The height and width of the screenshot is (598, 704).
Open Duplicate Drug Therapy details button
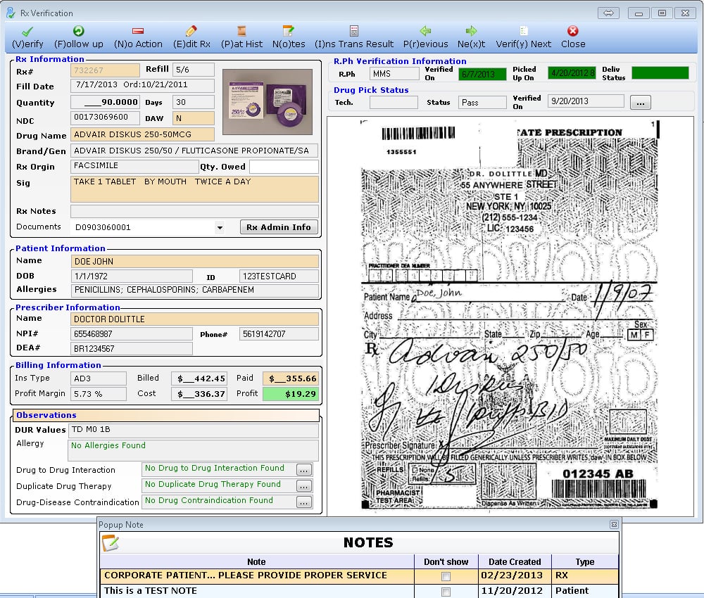[x=303, y=486]
